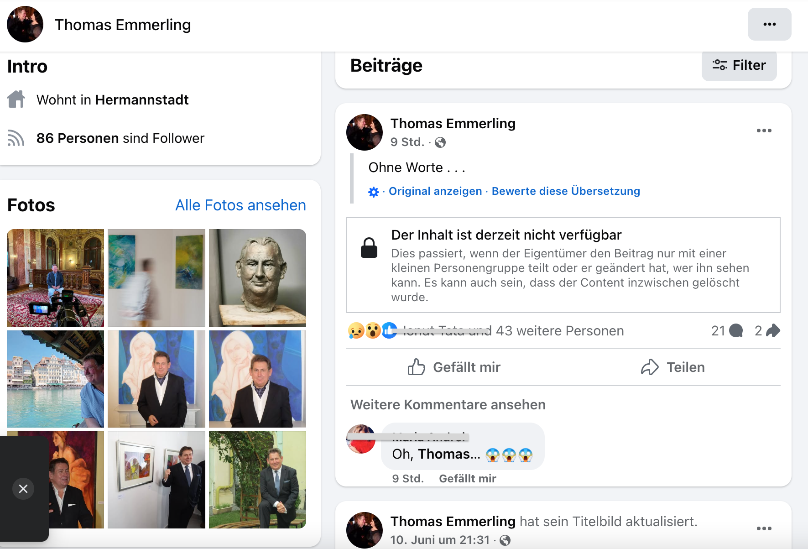The image size is (808, 549).
Task: Like the 'Oh, Thomas...' comment
Action: click(x=467, y=478)
